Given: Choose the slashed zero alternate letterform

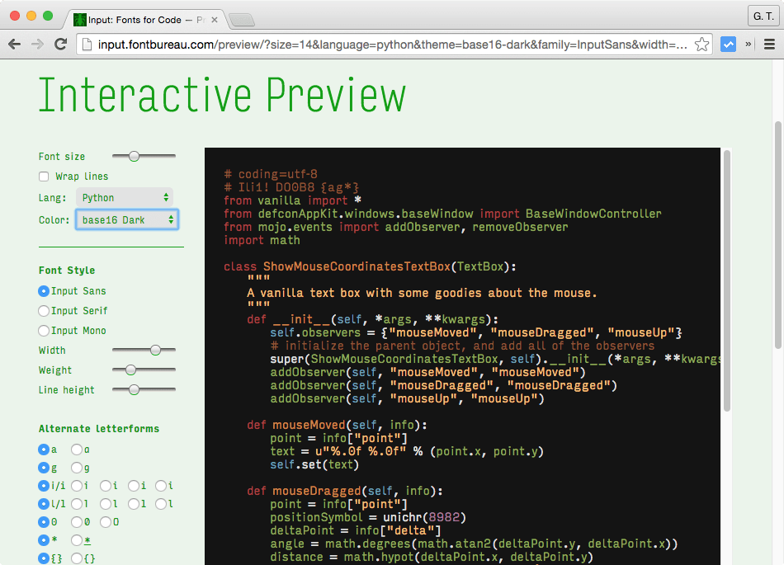Looking at the screenshot, I should pyautogui.click(x=77, y=522).
